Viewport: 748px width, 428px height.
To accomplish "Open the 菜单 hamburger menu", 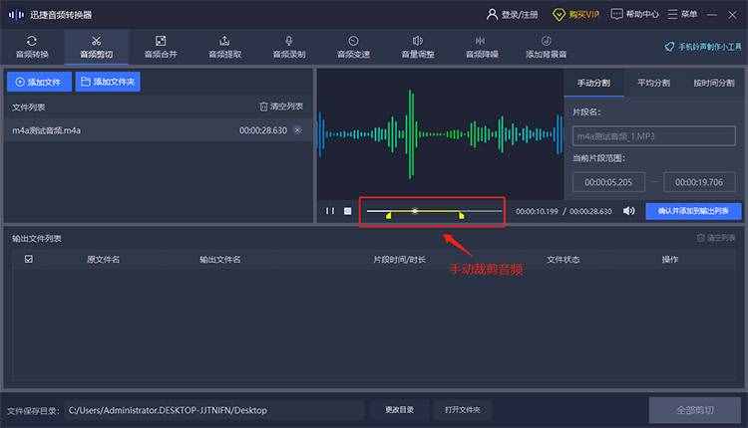I will tap(682, 14).
